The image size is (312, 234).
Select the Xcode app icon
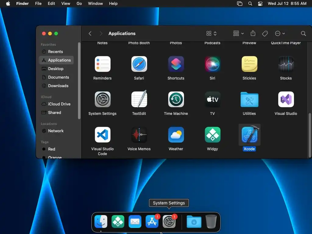(x=250, y=134)
